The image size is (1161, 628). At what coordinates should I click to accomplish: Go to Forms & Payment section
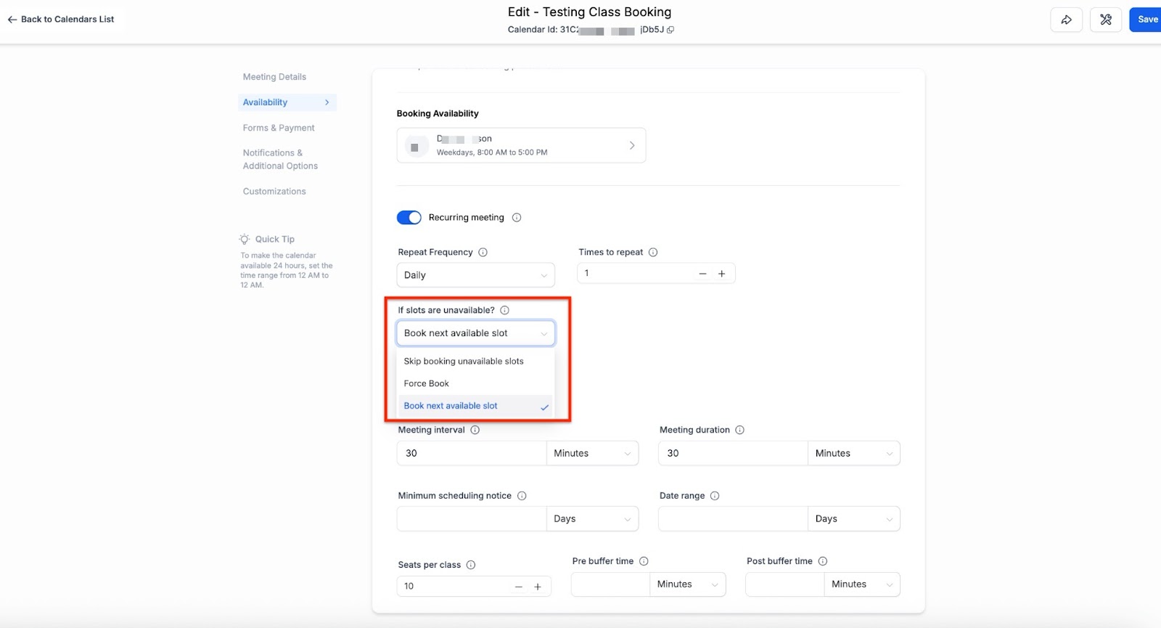click(279, 128)
